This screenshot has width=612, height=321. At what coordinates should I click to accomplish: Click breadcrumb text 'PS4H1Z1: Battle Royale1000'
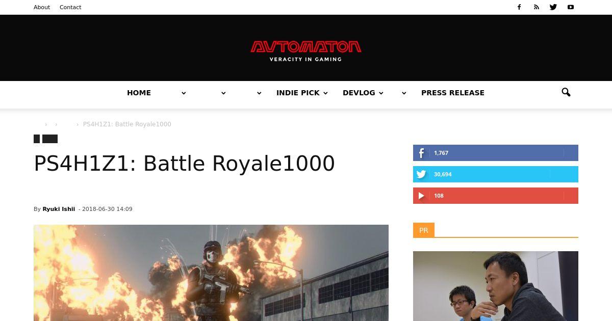click(127, 124)
